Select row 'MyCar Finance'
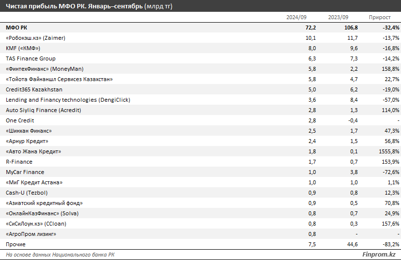This screenshot has height=260, width=401. (201, 172)
